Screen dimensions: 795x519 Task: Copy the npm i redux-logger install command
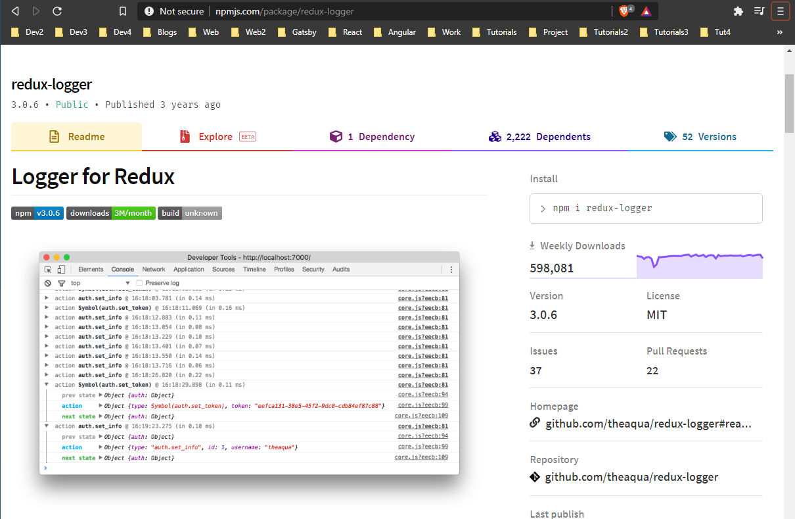646,209
